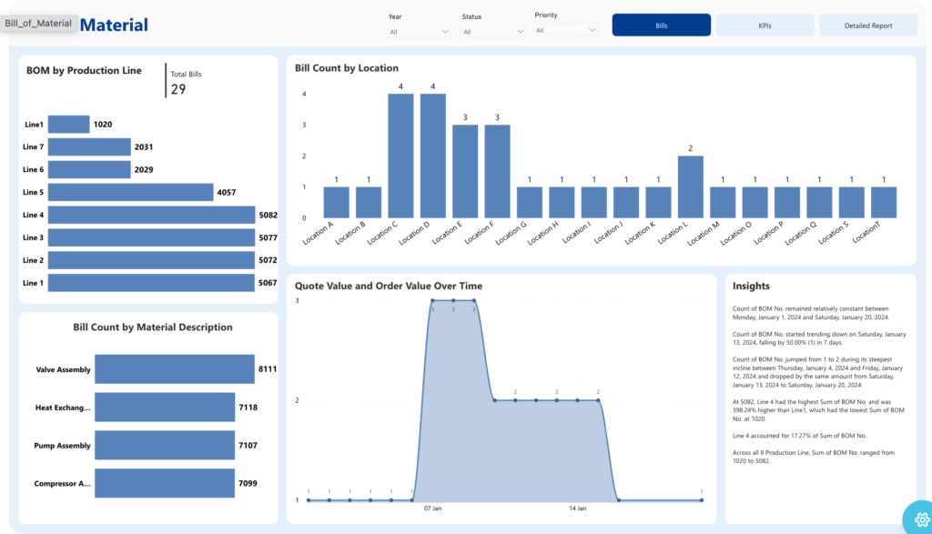Switch to the KPIs tab

click(x=765, y=25)
